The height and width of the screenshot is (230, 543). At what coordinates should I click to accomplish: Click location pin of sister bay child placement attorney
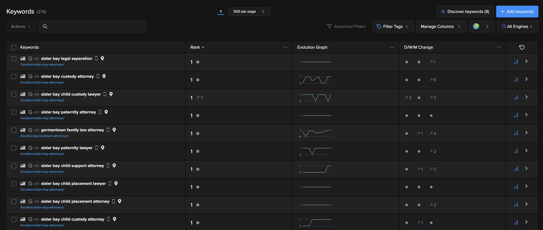(x=119, y=201)
